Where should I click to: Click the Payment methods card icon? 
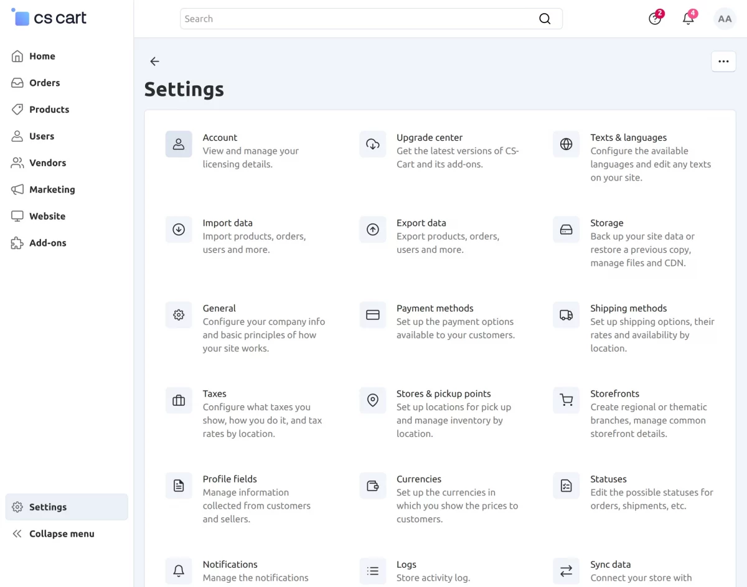(x=373, y=314)
